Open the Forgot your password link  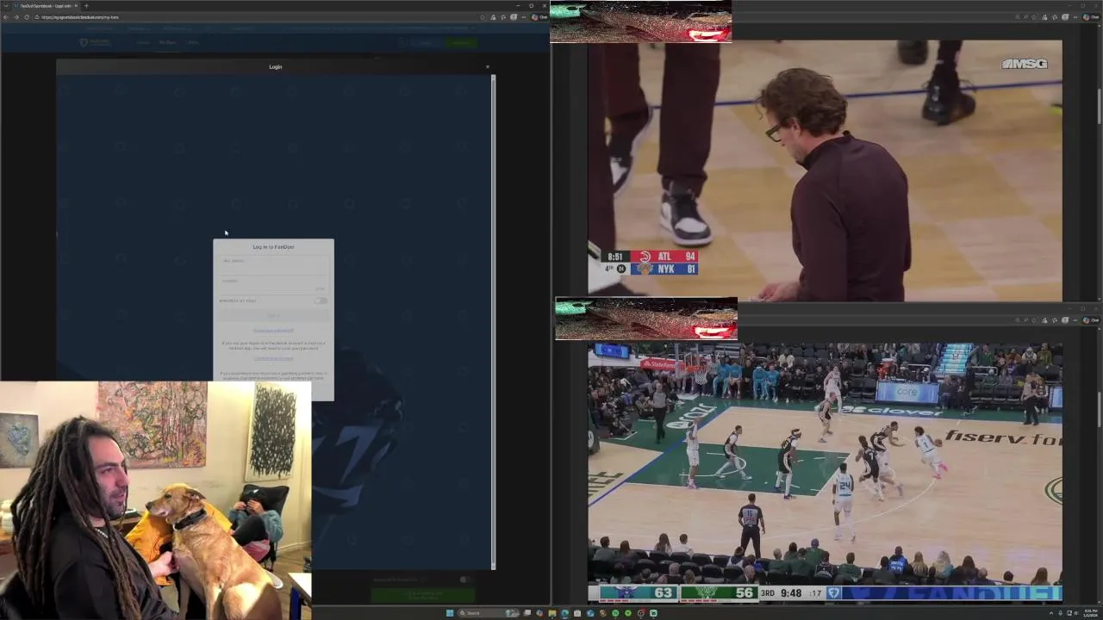point(273,330)
